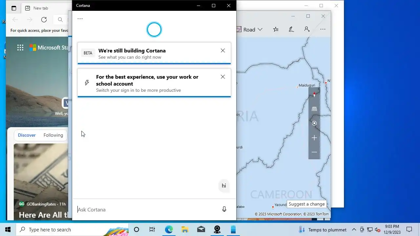Switch to the Following feed tab
Viewport: 420px width, 236px height.
point(53,135)
